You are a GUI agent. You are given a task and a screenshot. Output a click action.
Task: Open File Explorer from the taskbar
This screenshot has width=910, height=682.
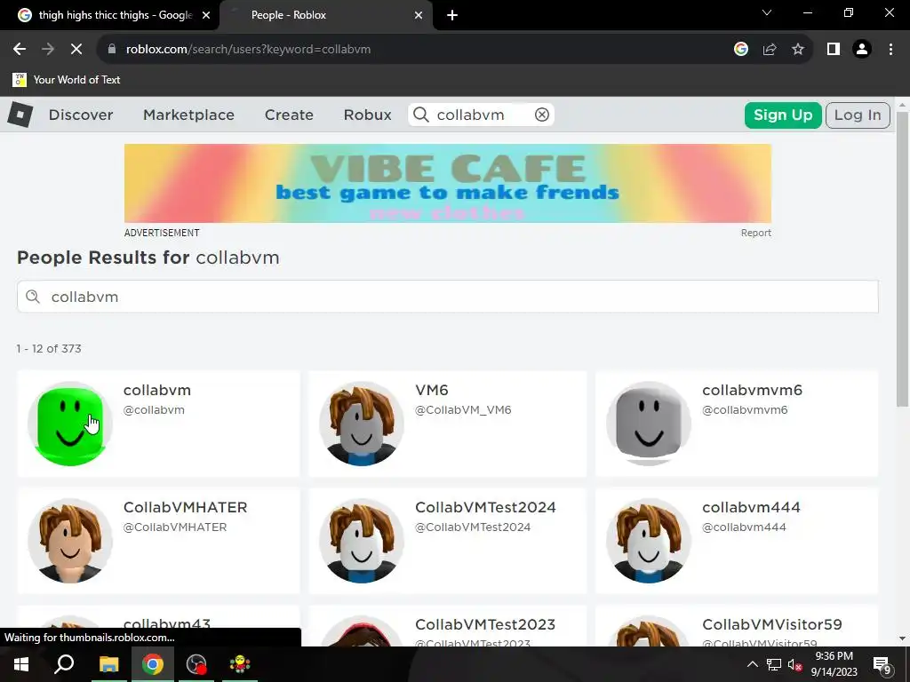(108, 664)
